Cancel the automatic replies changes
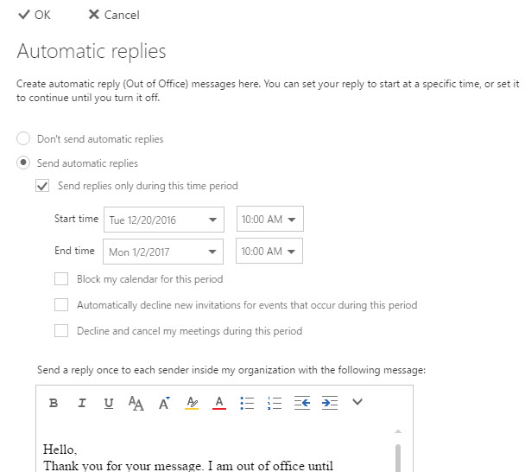The height and width of the screenshot is (472, 525). click(x=114, y=15)
